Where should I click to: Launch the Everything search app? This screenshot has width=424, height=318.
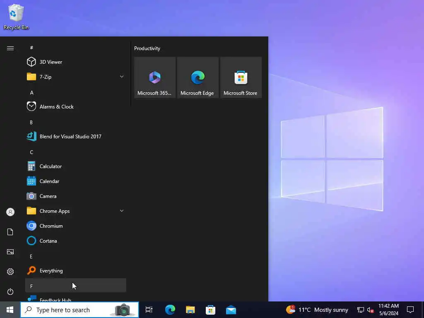(x=75, y=270)
